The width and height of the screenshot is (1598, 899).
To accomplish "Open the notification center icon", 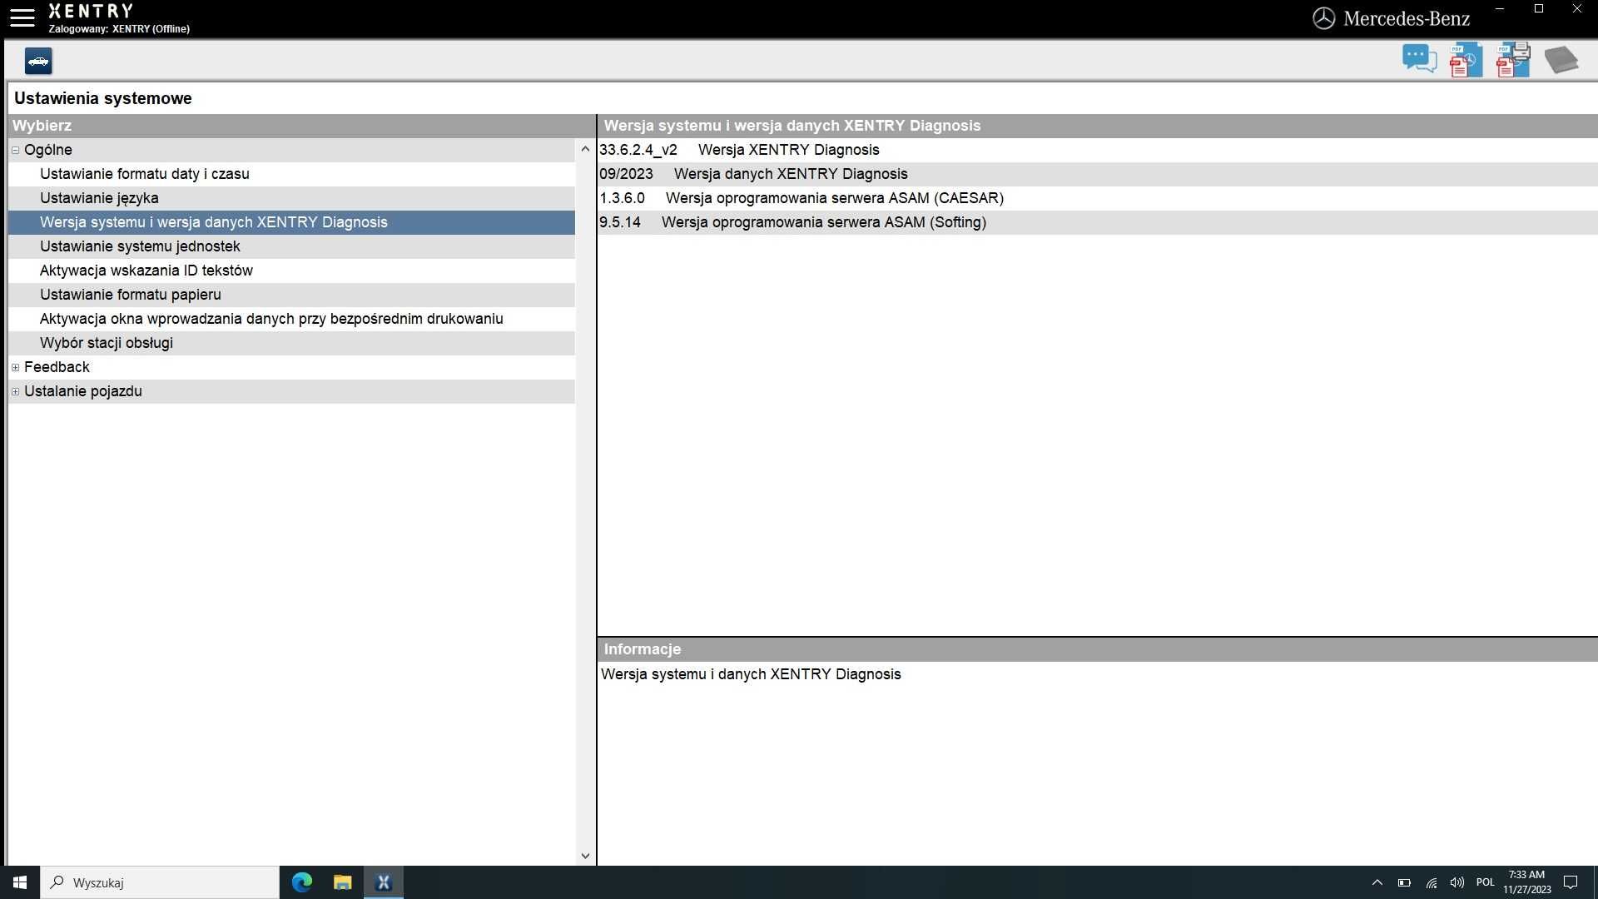I will click(1571, 882).
